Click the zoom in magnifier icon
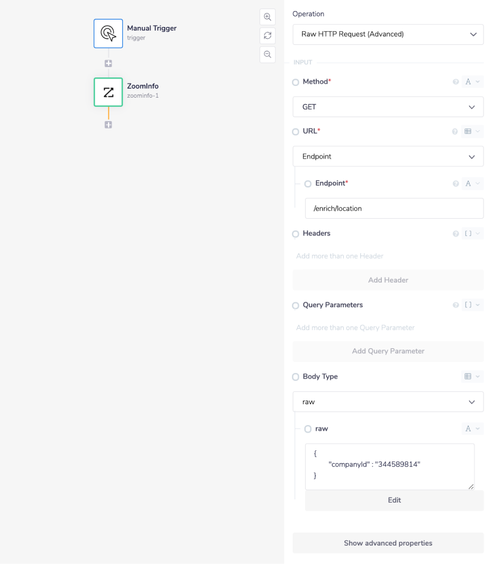 pyautogui.click(x=268, y=17)
